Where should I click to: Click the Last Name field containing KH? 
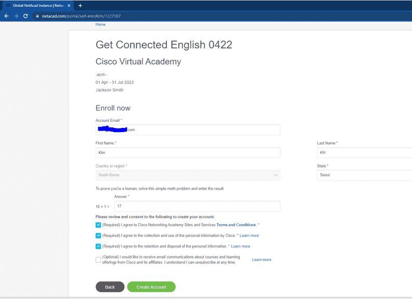coord(364,153)
